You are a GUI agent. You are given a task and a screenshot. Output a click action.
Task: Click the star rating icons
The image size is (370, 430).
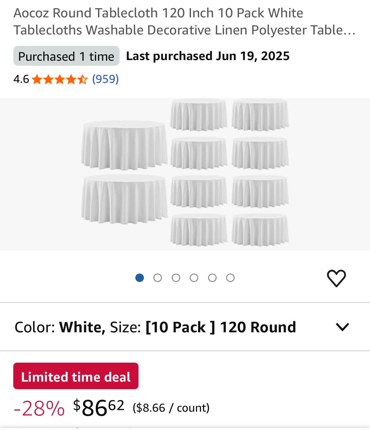(59, 79)
